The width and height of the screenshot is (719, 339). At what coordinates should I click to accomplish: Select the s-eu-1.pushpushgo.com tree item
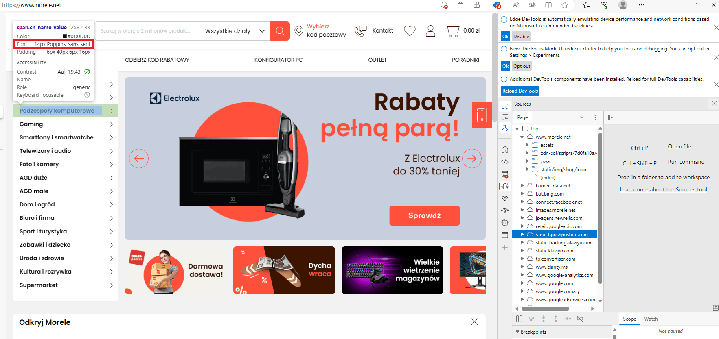pyautogui.click(x=555, y=235)
